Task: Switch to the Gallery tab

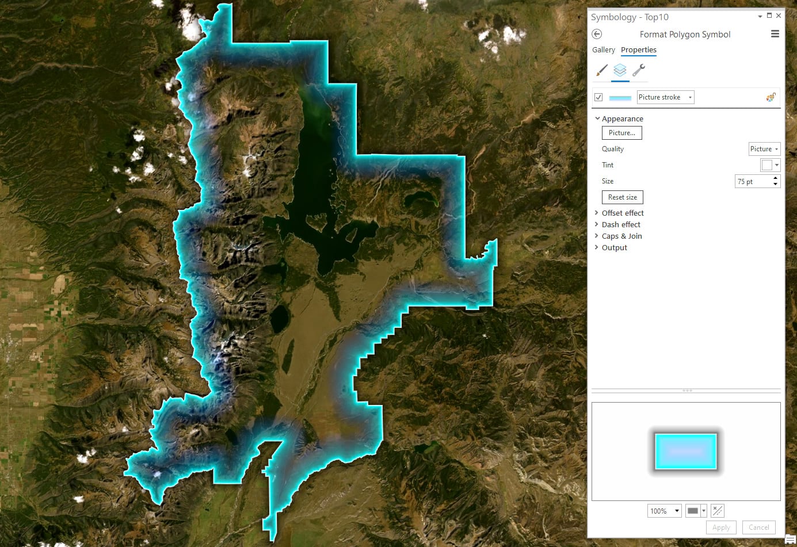Action: pyautogui.click(x=604, y=50)
